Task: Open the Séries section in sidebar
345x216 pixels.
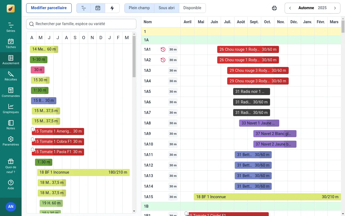Action: (x=11, y=28)
